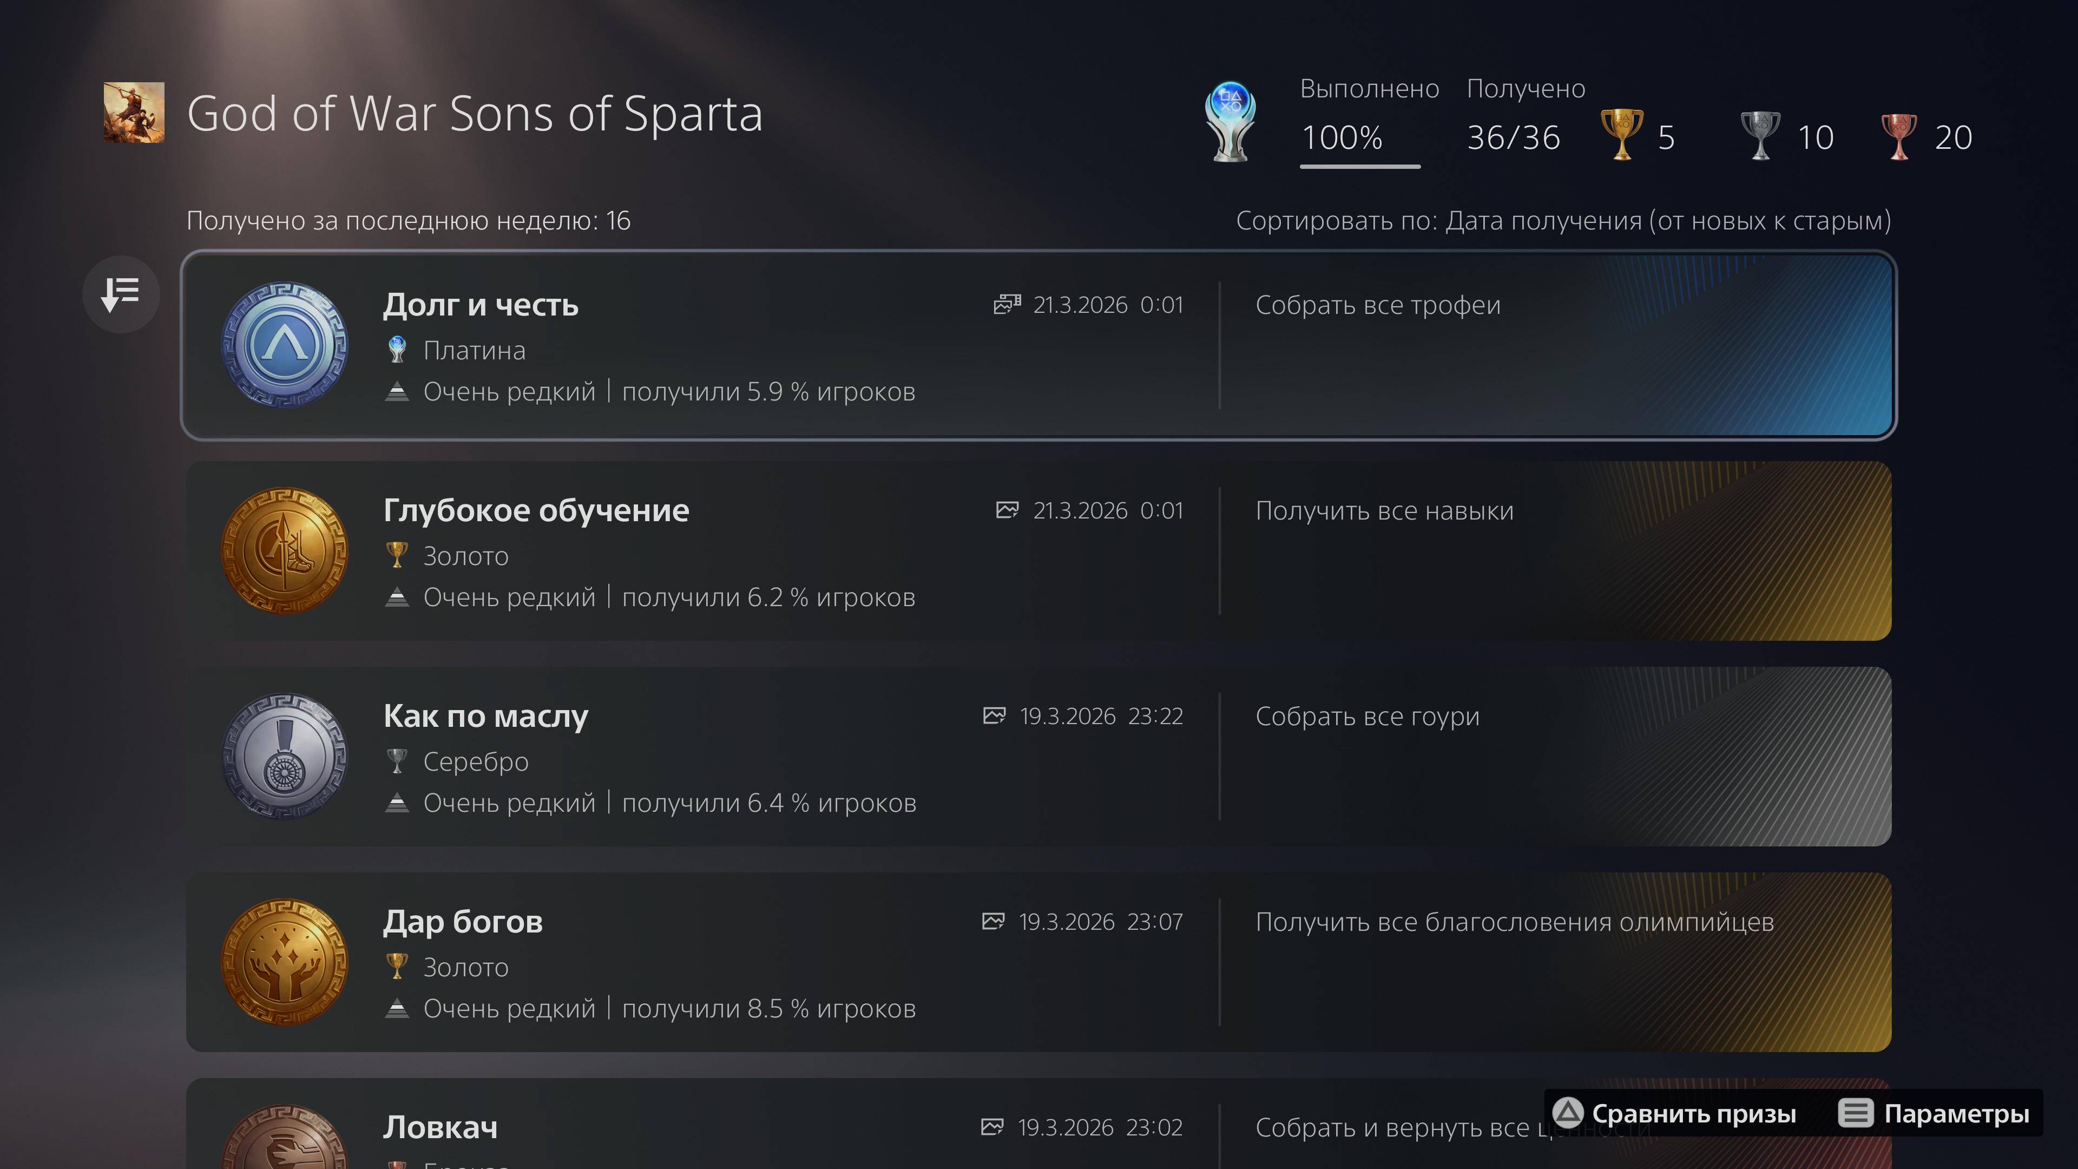Image resolution: width=2078 pixels, height=1169 pixels.
Task: Open screenshot icon for Как по маслу
Action: click(994, 715)
